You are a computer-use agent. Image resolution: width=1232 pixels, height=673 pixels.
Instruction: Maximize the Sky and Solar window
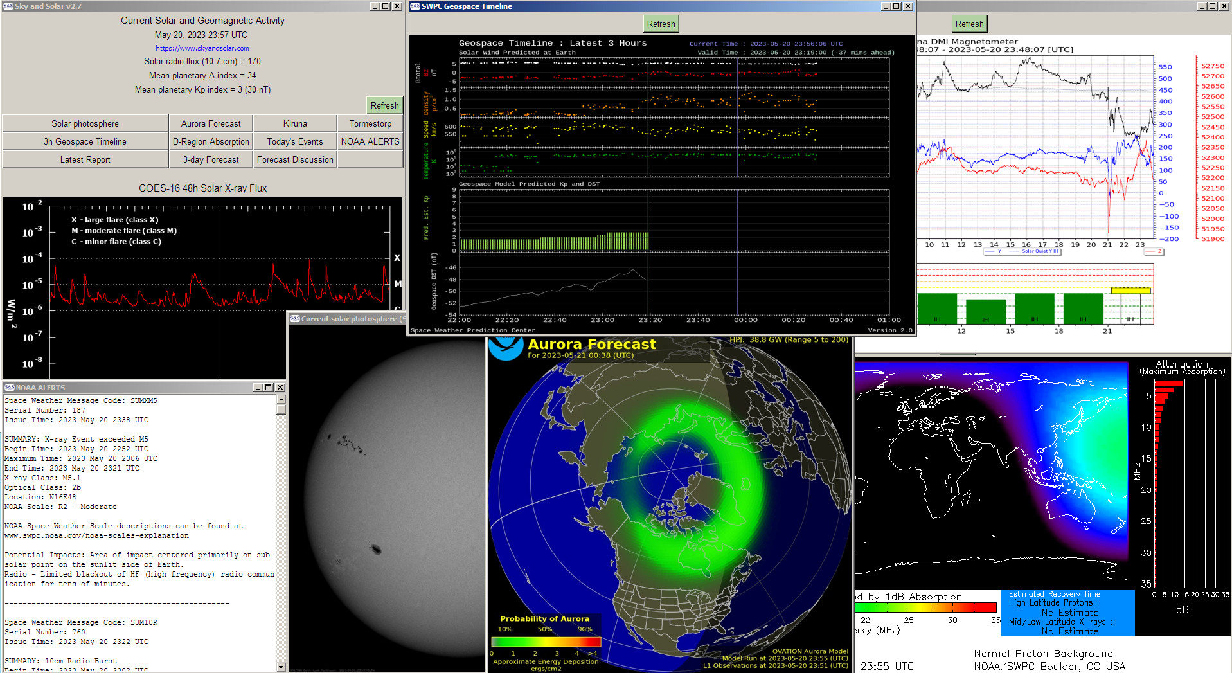point(386,6)
